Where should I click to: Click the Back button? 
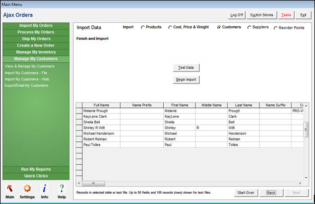pyautogui.click(x=271, y=193)
